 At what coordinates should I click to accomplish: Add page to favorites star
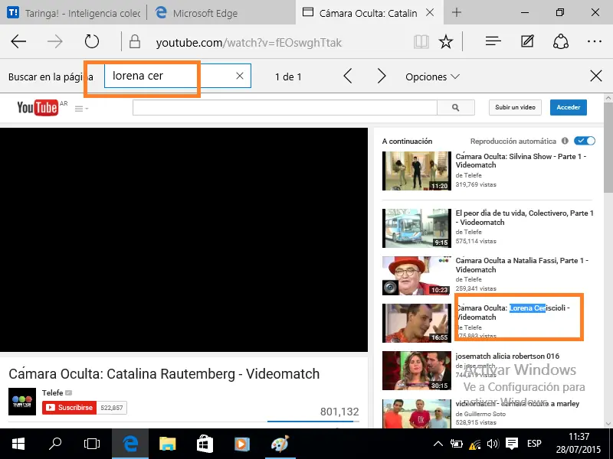446,41
